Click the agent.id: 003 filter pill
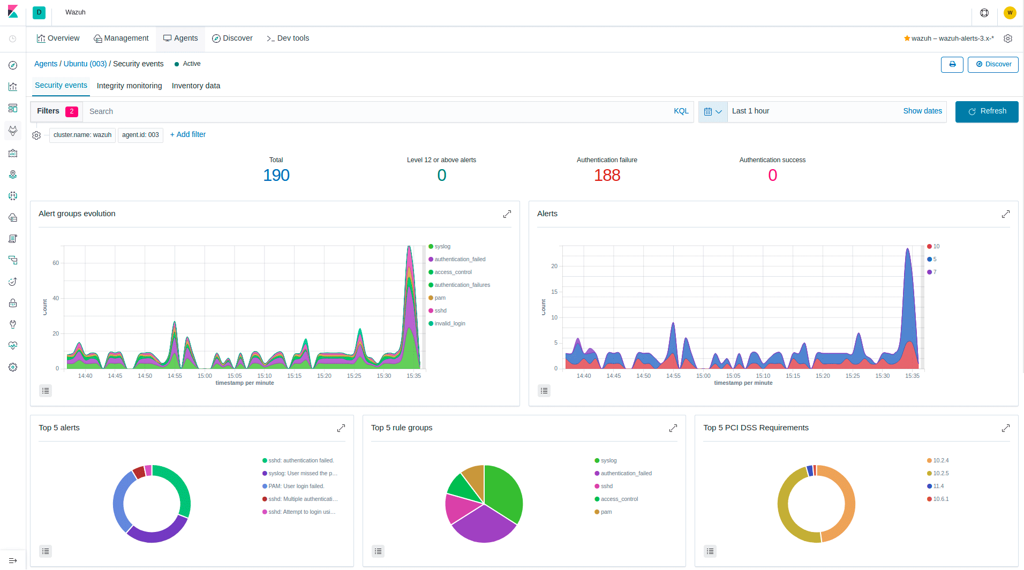This screenshot has height=570, width=1024. (140, 135)
